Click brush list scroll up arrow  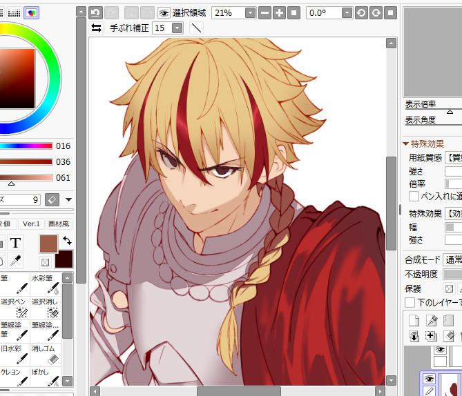point(67,277)
